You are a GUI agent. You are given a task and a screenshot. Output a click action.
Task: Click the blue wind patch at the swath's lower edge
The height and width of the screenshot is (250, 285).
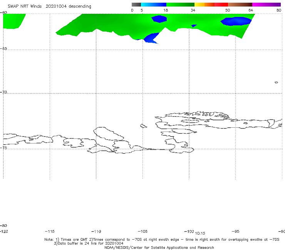pyautogui.click(x=151, y=38)
